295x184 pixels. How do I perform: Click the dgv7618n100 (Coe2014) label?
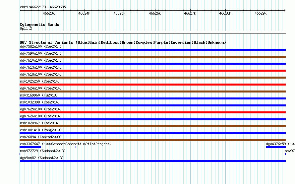point(41,74)
